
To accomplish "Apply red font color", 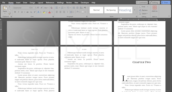I will 50,12.
